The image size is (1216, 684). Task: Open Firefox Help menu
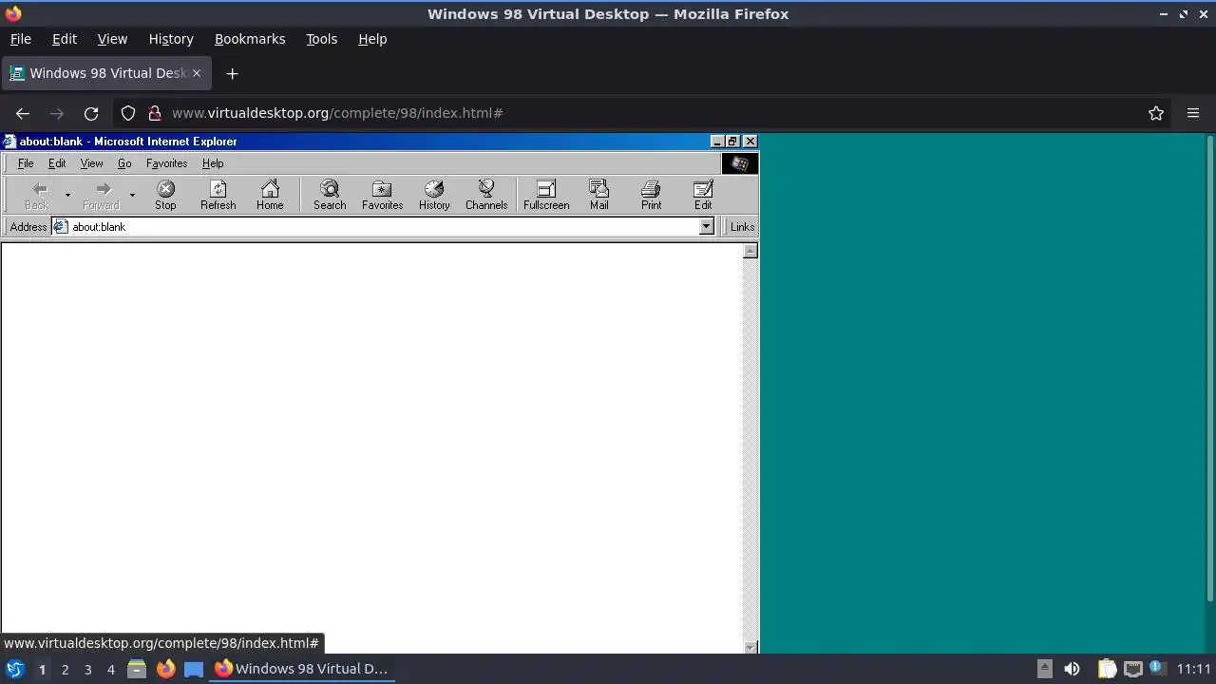coord(372,39)
